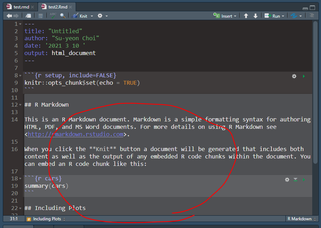Go to previous chunk up arrow

click(x=246, y=16)
